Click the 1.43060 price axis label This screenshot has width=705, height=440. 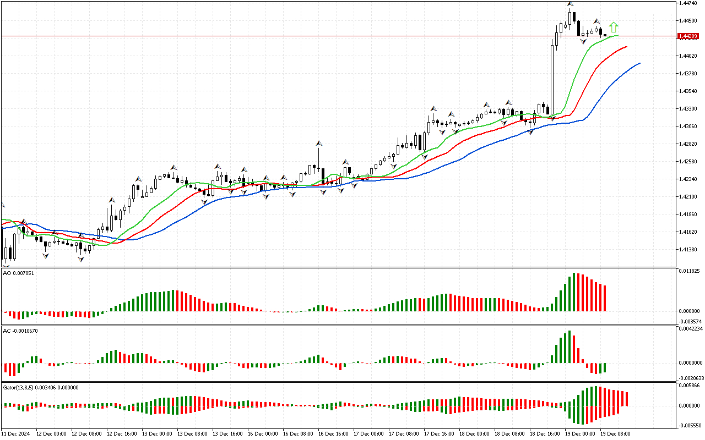(688, 127)
